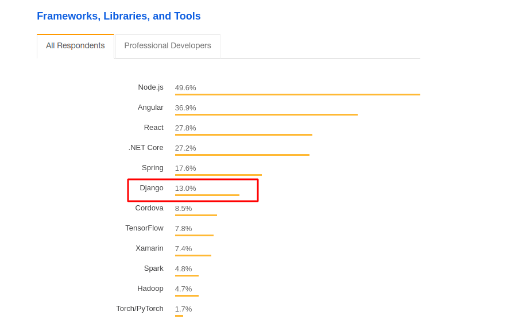Select the Cordova 8.5% bar
This screenshot has width=507, height=334.
[x=196, y=215]
